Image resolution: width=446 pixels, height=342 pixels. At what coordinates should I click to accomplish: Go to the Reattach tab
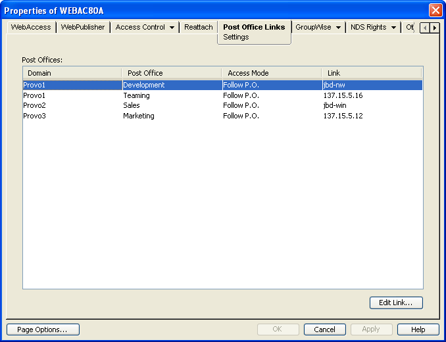[199, 27]
